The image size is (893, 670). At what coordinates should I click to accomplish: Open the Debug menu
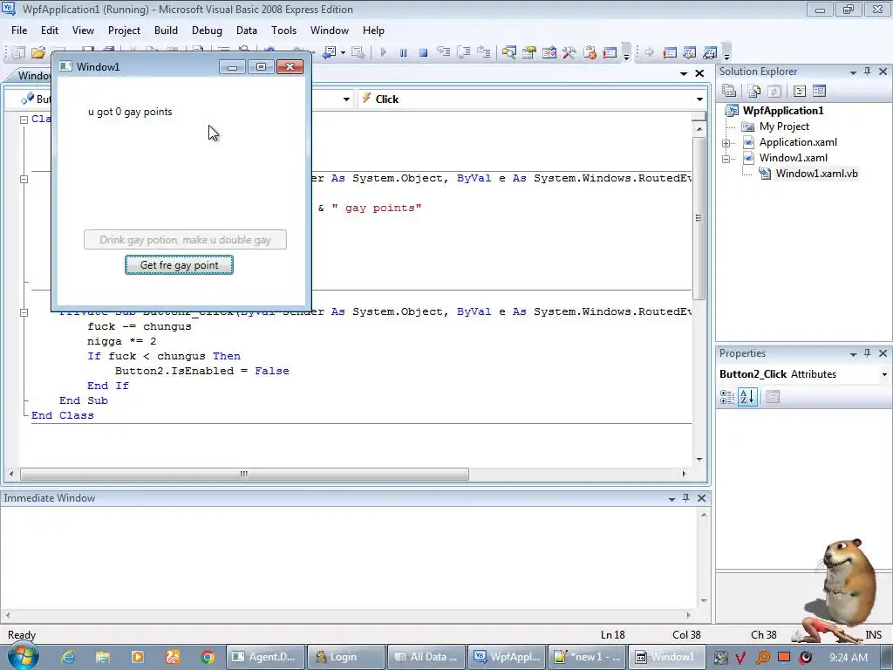coord(207,31)
